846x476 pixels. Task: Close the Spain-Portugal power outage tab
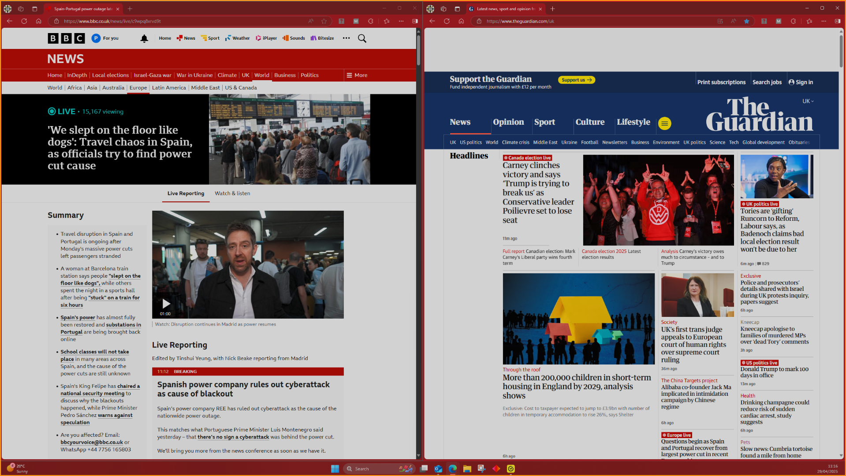(118, 9)
